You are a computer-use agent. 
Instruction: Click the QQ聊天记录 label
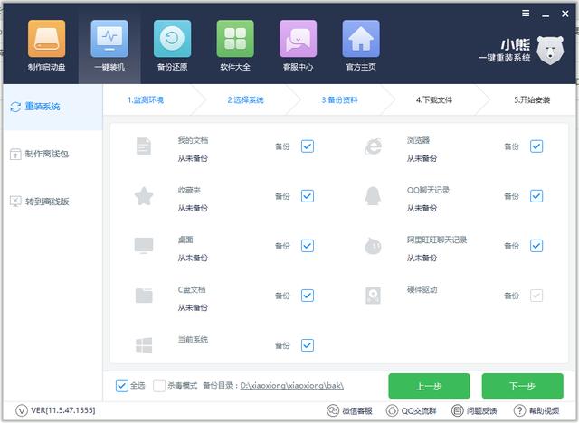point(428,190)
